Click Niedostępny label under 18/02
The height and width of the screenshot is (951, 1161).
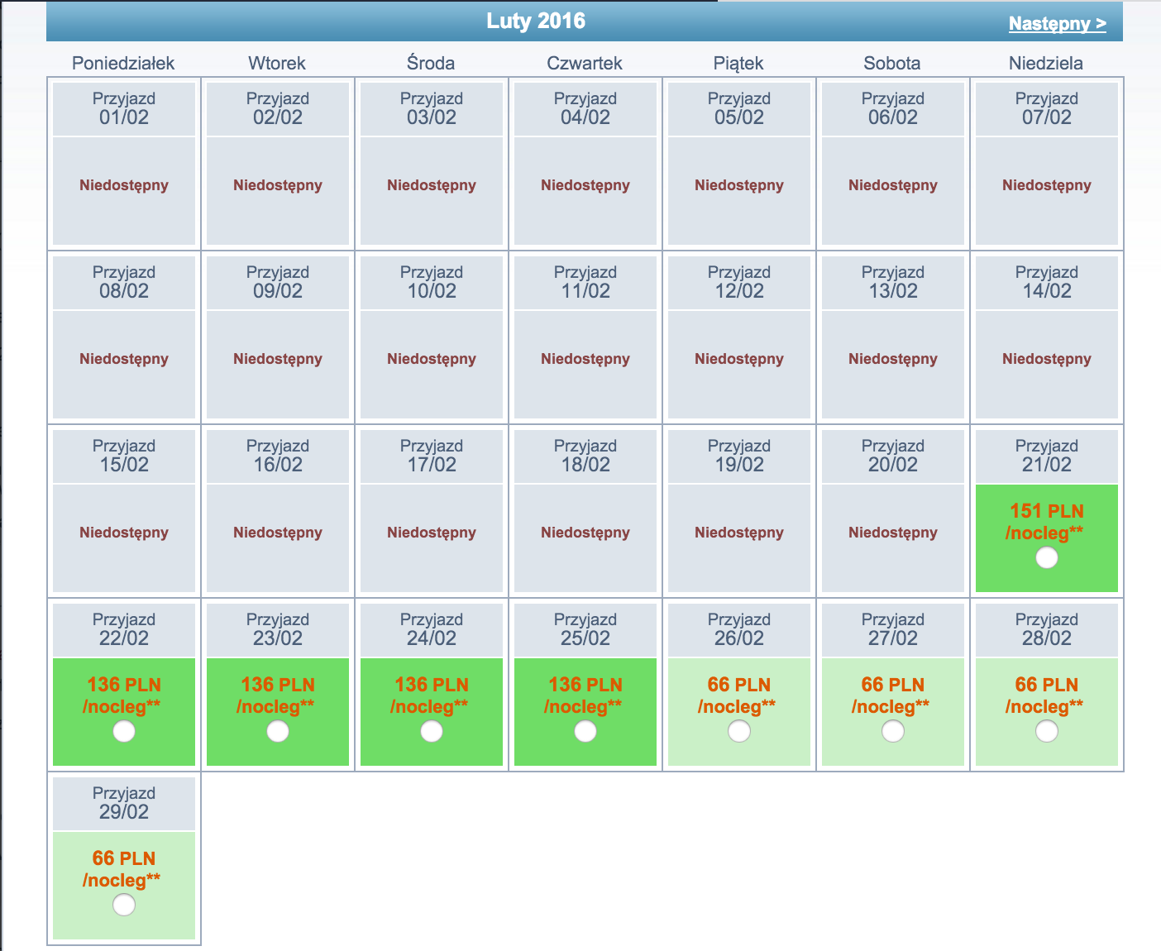pyautogui.click(x=585, y=533)
